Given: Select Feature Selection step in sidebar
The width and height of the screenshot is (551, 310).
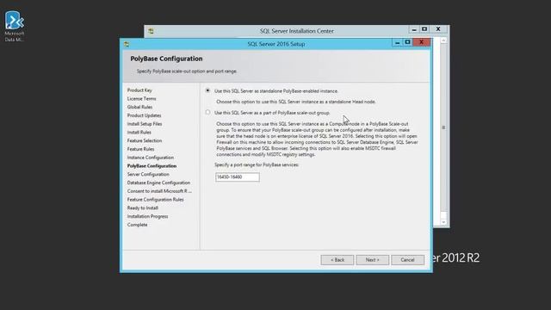Looking at the screenshot, I should 145,140.
